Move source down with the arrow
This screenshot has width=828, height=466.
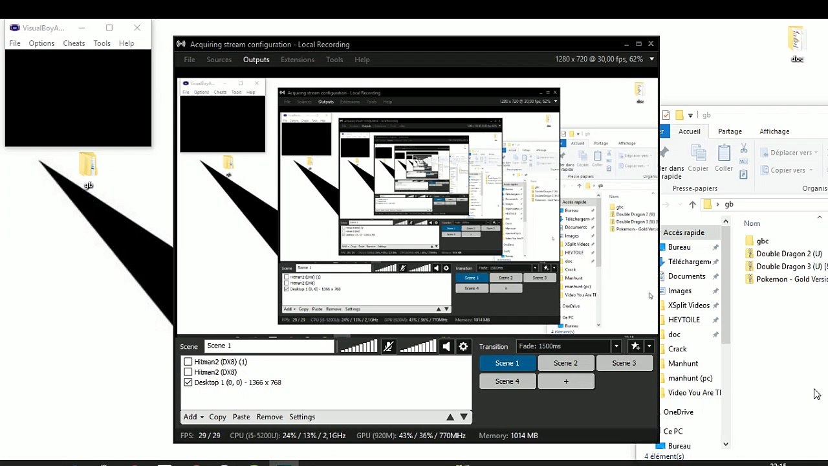click(464, 417)
